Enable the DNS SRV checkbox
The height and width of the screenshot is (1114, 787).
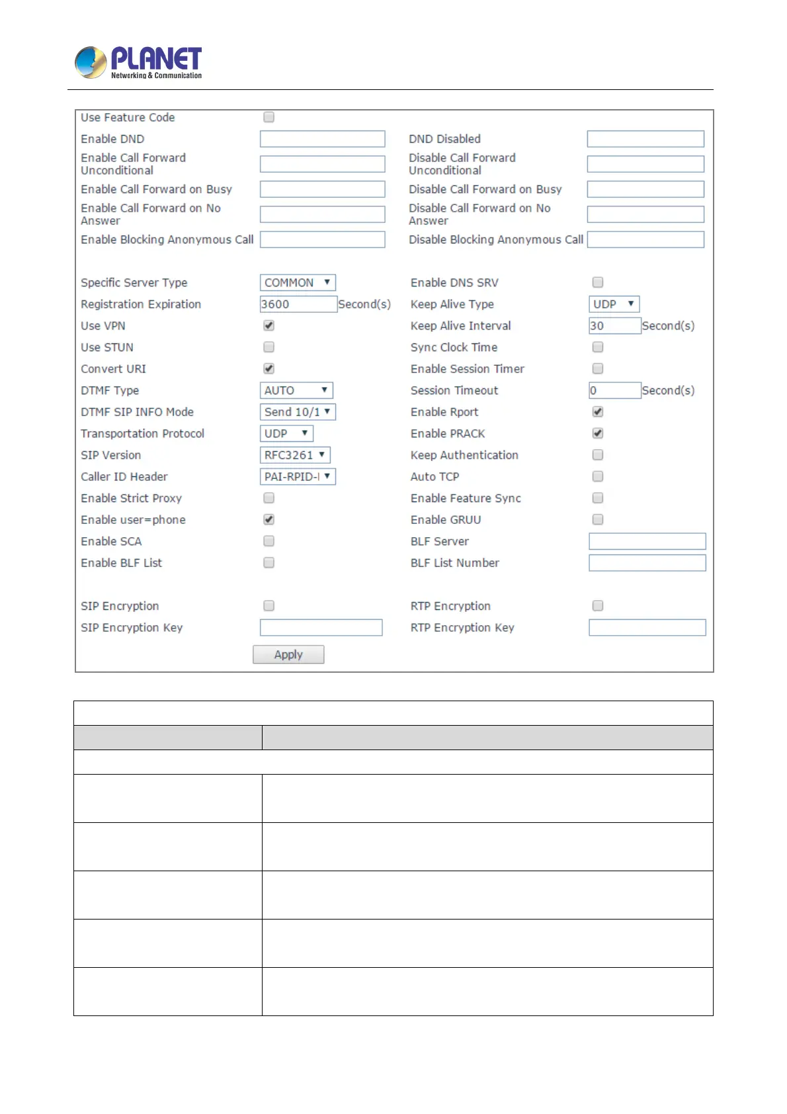[598, 282]
